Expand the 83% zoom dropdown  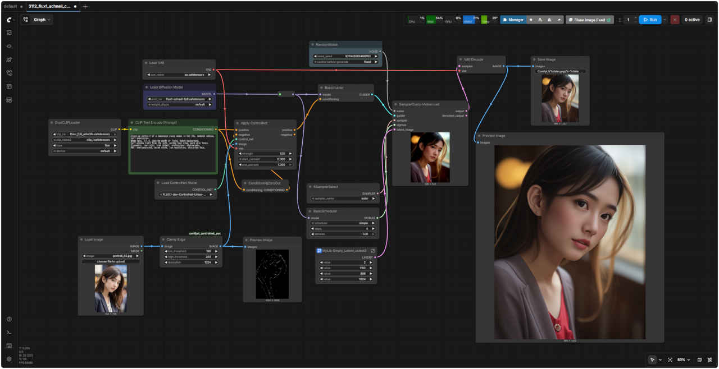point(683,359)
